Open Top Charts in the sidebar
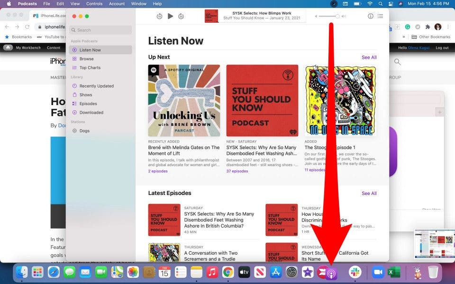The height and width of the screenshot is (284, 455). click(x=90, y=68)
